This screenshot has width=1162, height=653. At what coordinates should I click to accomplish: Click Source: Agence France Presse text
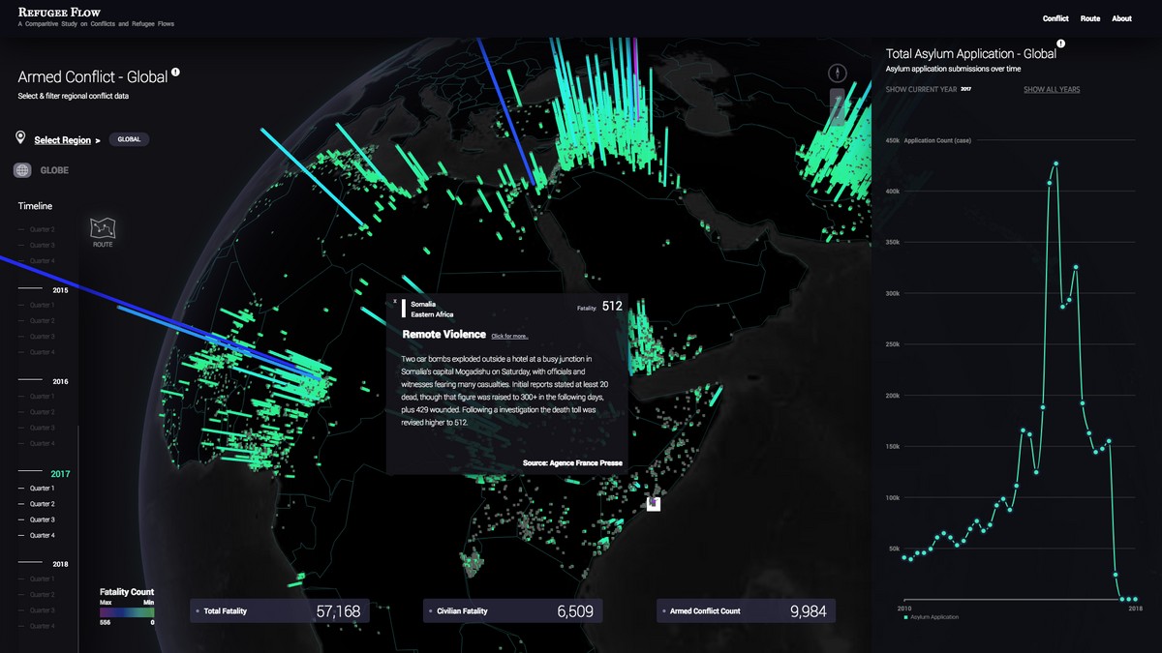point(572,462)
